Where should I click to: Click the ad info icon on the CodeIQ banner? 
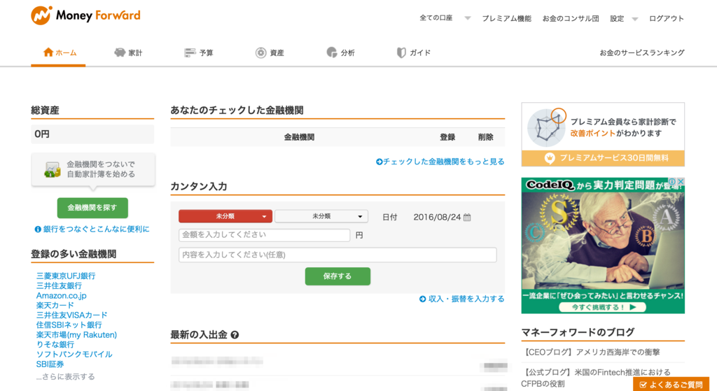point(672,182)
